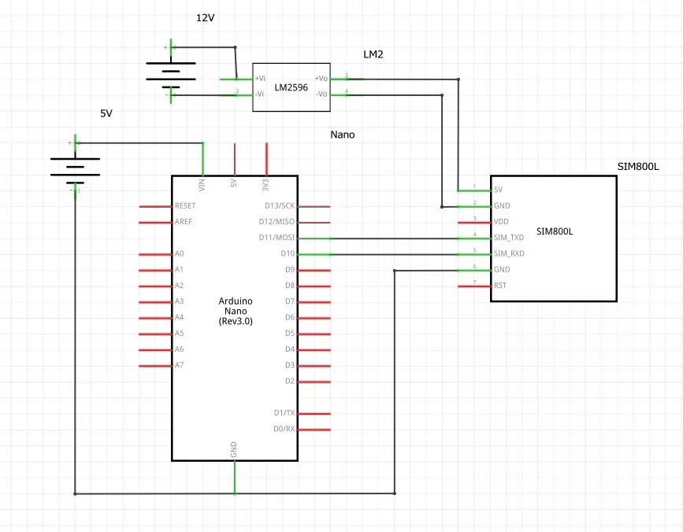Click the "LM2" part label
The image size is (683, 532).
[x=373, y=54]
